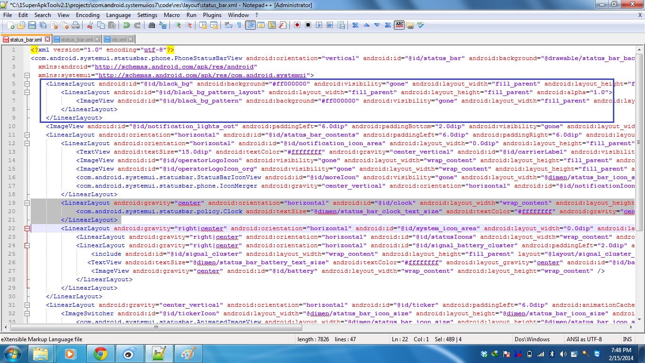Stop macro recording with black square icon
Image resolution: width=645 pixels, height=363 pixels.
coord(308,25)
